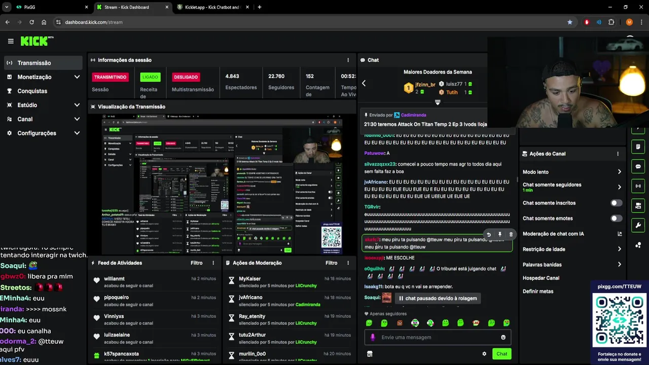
Task: Pin the highlighted chat message
Action: click(499, 235)
